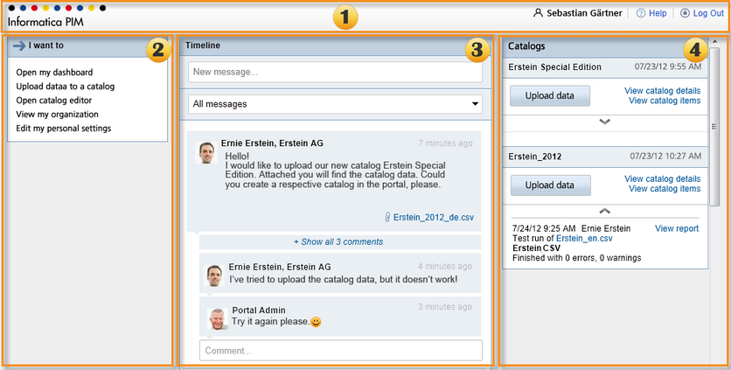The height and width of the screenshot is (370, 731).
Task: Click the Log Out lock icon
Action: tap(685, 13)
